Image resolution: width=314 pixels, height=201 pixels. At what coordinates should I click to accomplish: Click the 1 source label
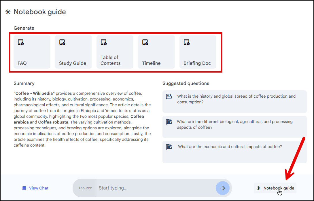tap(85, 188)
